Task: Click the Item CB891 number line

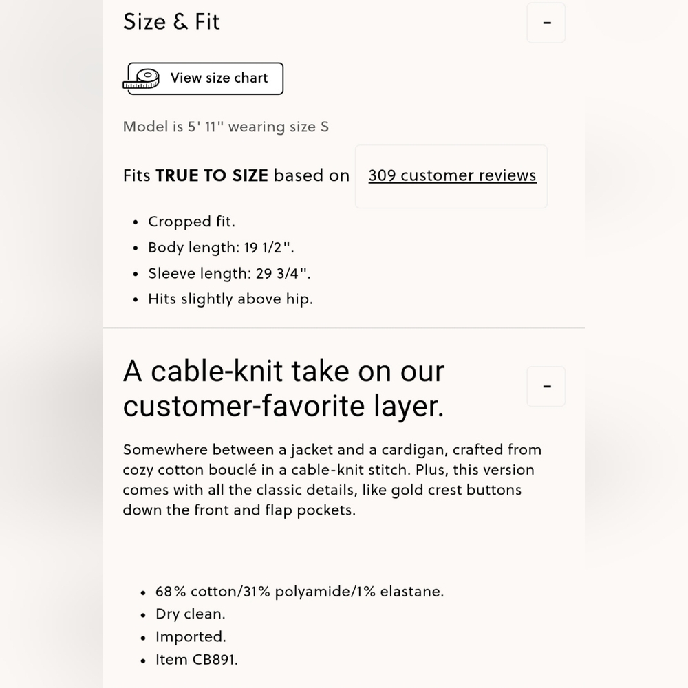Action: tap(196, 660)
